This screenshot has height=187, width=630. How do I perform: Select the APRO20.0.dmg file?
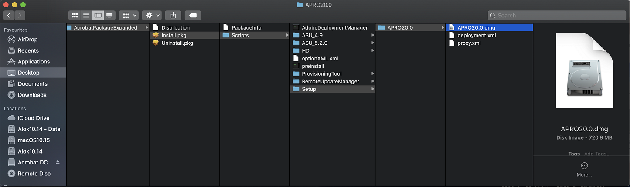[x=490, y=27]
